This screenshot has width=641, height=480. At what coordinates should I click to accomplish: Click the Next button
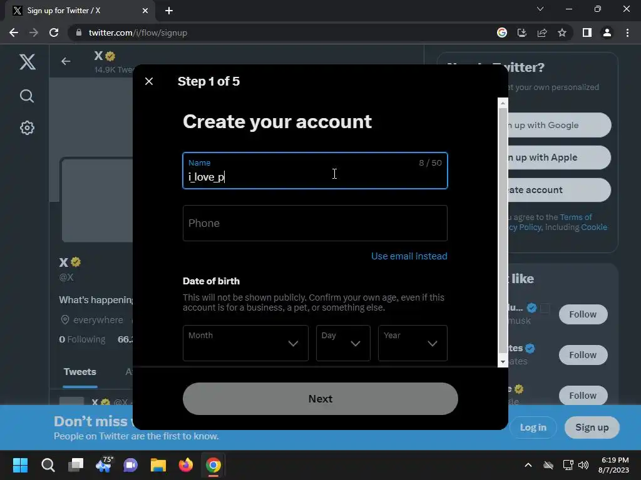320,399
